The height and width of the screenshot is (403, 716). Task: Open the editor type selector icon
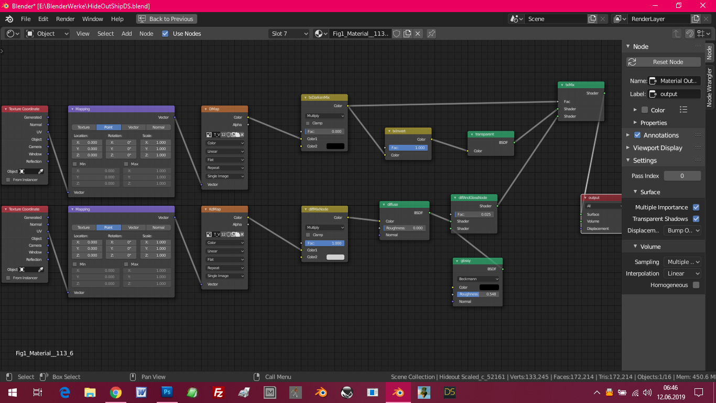click(13, 34)
